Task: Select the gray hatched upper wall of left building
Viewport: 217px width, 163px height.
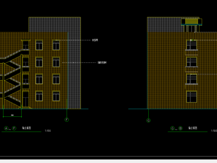Action: pyautogui.click(x=55, y=24)
